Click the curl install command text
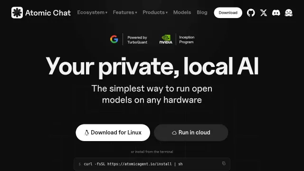 click(133, 164)
